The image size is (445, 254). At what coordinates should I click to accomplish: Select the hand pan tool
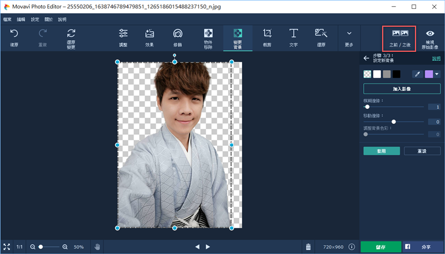pos(97,247)
